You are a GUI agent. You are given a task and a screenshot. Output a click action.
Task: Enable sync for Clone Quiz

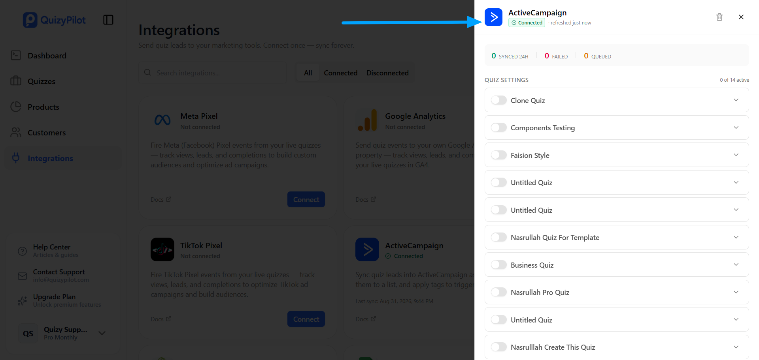coord(499,100)
